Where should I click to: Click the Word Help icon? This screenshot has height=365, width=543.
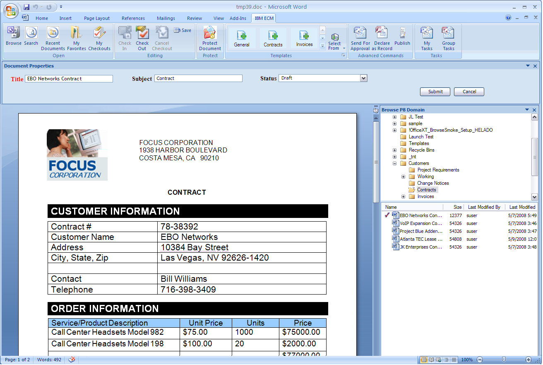pyautogui.click(x=508, y=18)
